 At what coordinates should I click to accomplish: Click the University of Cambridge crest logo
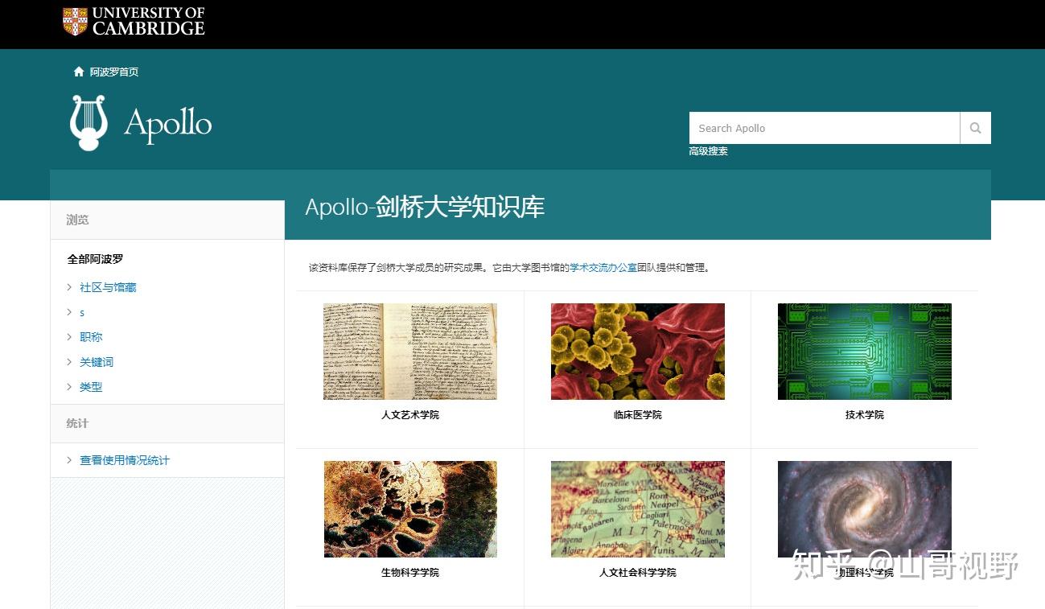pyautogui.click(x=75, y=22)
